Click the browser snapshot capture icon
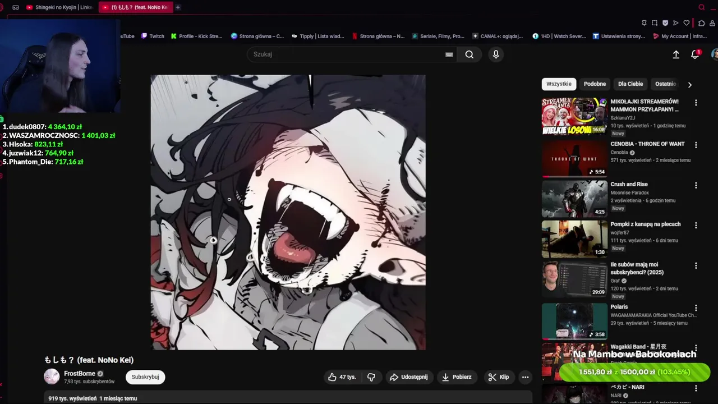 tap(655, 23)
